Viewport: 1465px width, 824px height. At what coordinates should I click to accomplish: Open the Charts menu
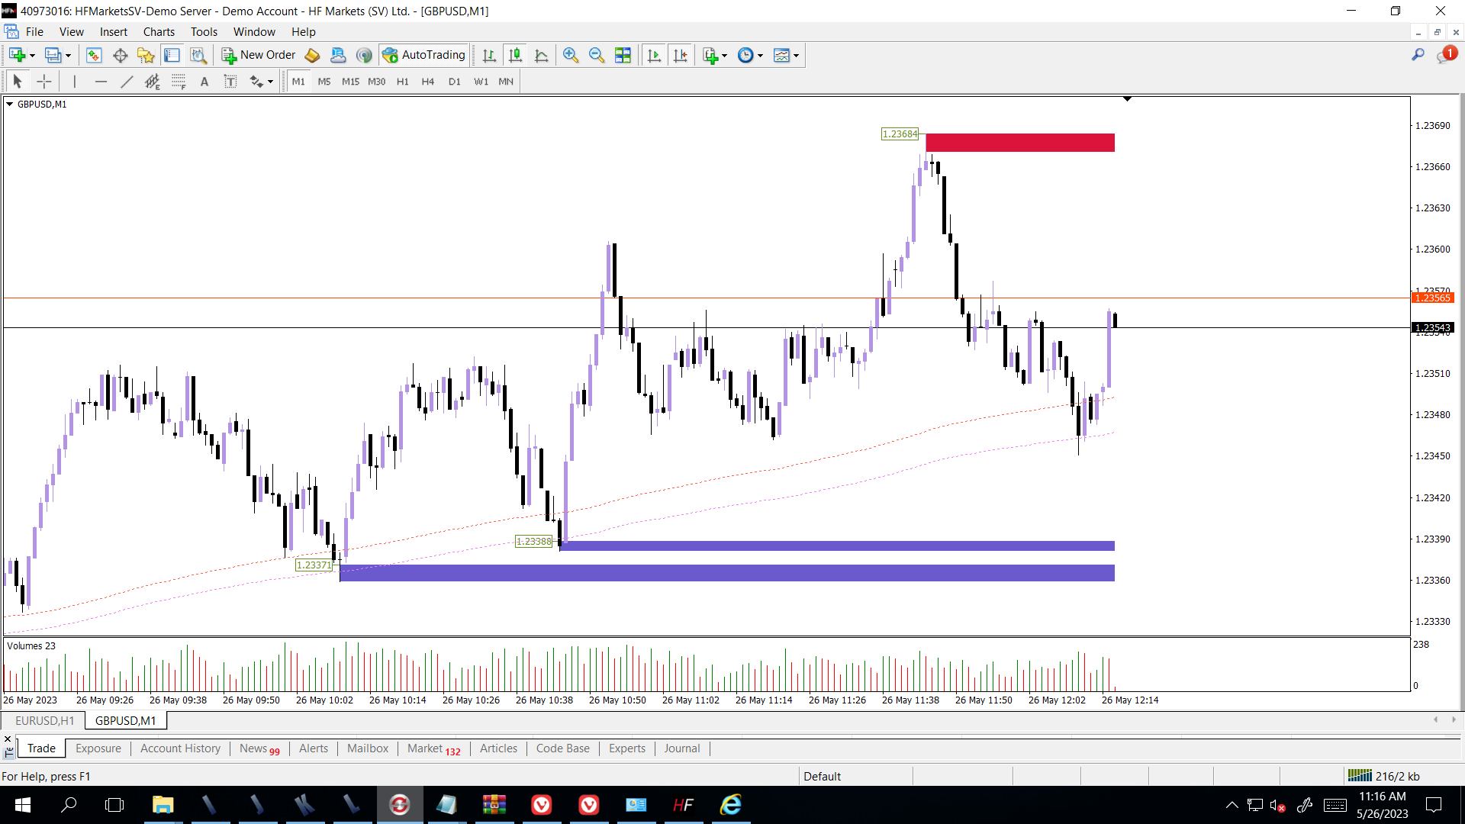click(x=158, y=31)
